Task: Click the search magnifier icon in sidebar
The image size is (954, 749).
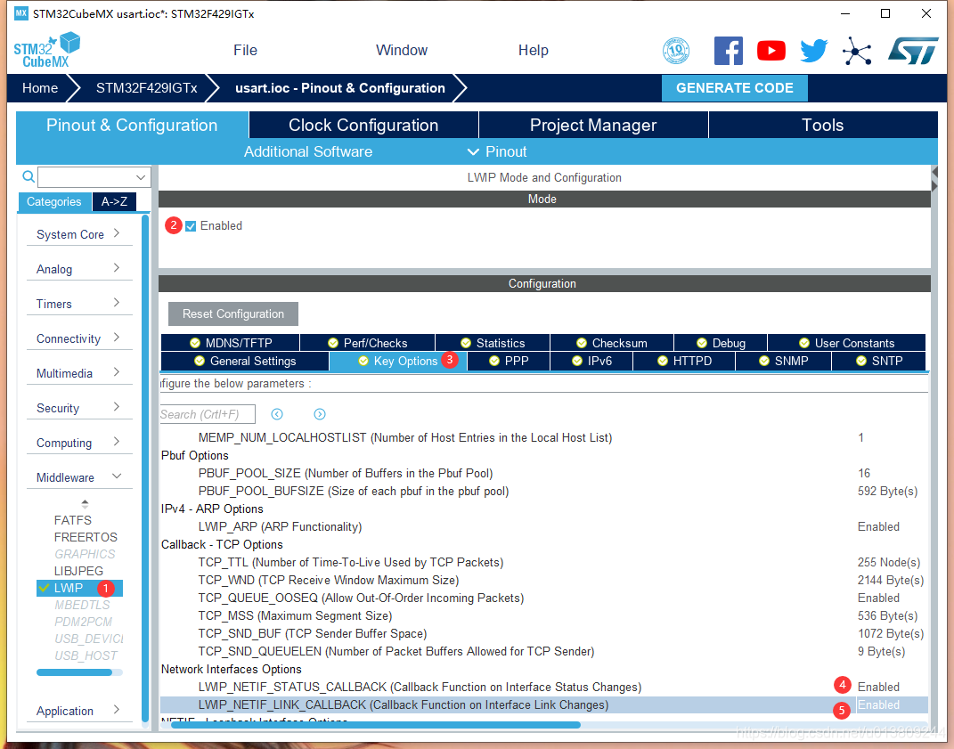Action: (28, 177)
